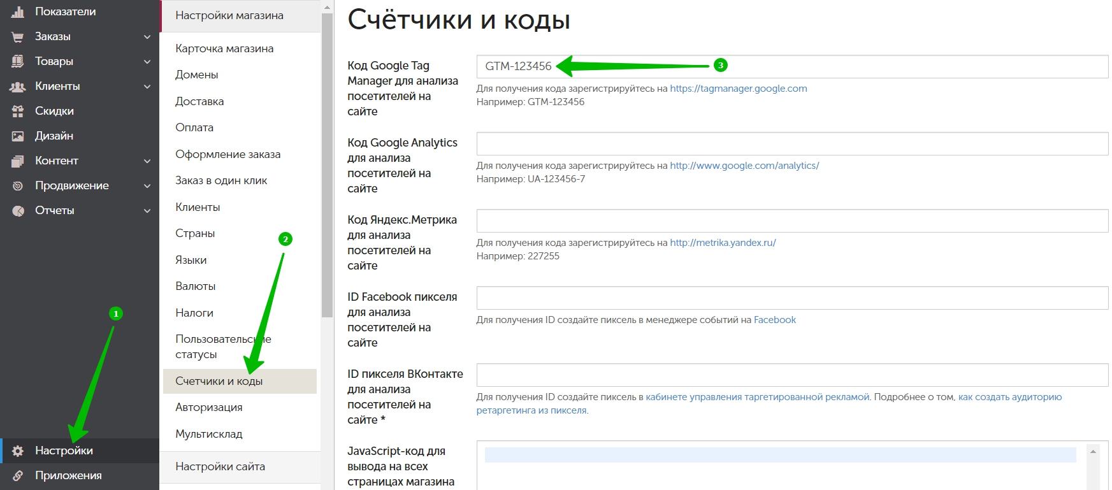
Task: Open Страны settings
Action: pyautogui.click(x=195, y=233)
